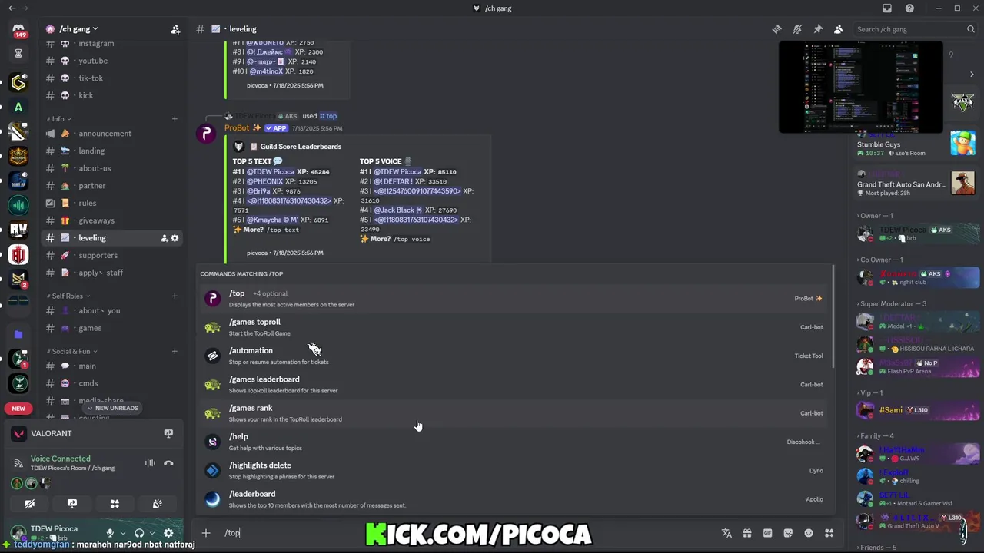Viewport: 984px width, 553px height.
Task: Open pinned messages pin icon
Action: pos(818,29)
